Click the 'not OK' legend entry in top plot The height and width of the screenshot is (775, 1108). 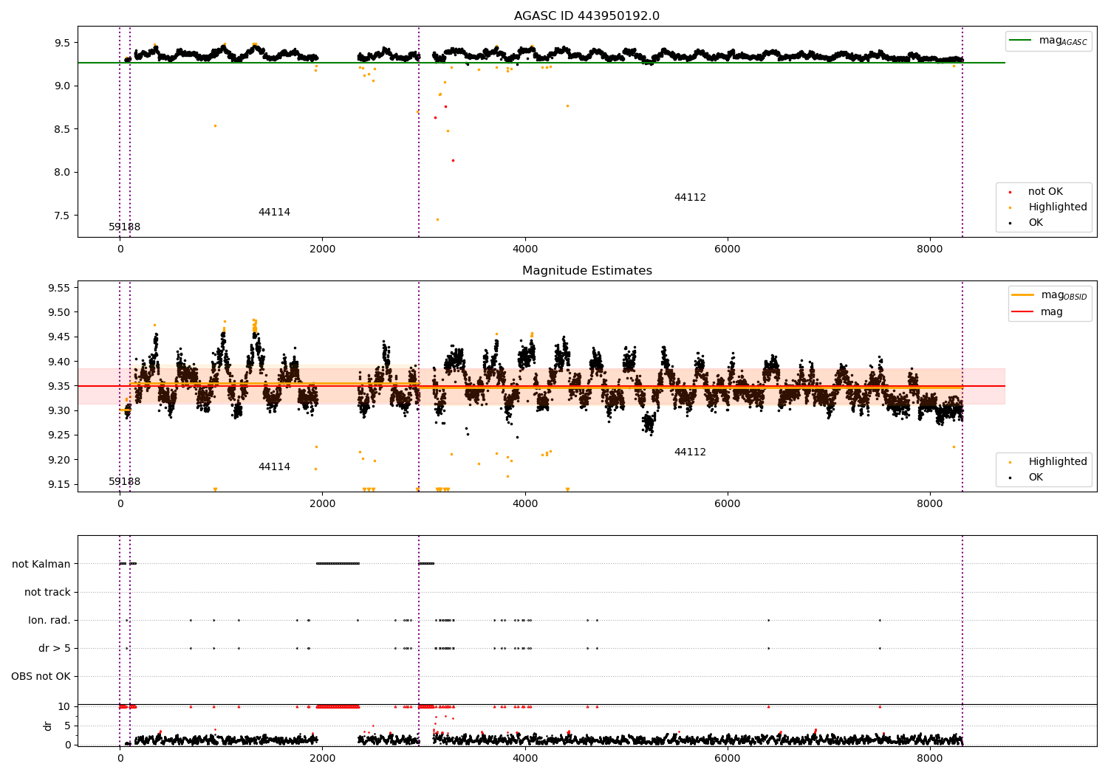pyautogui.click(x=1045, y=192)
